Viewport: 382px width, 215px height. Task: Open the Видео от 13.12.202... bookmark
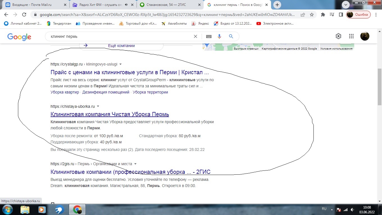(x=233, y=24)
